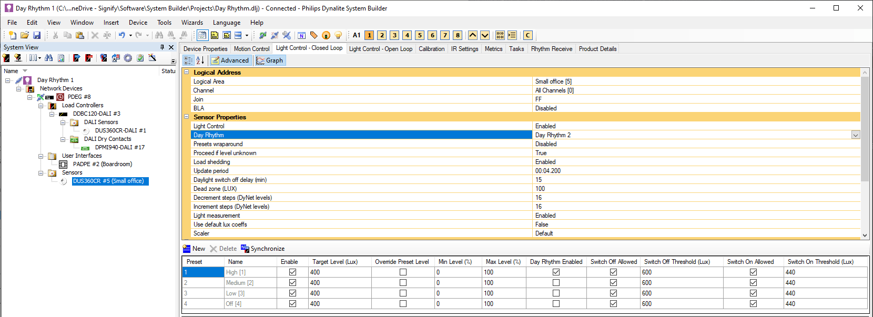873x317 pixels.
Task: Open the Wizards menu
Action: click(x=192, y=23)
